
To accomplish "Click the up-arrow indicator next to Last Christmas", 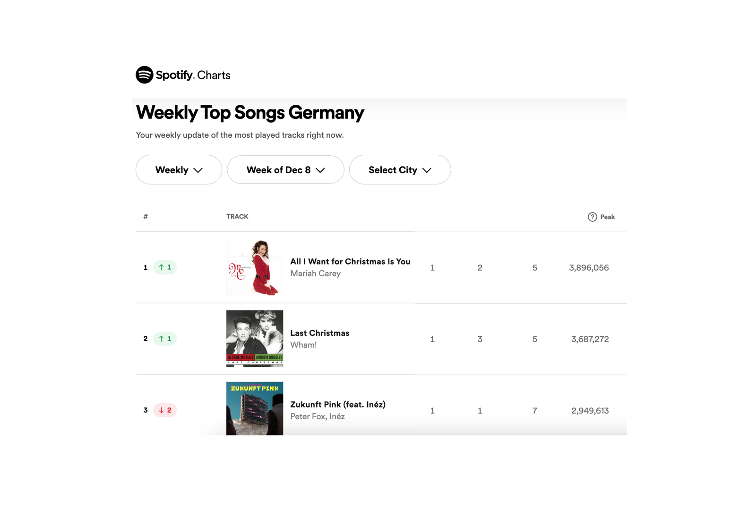I will pos(165,338).
